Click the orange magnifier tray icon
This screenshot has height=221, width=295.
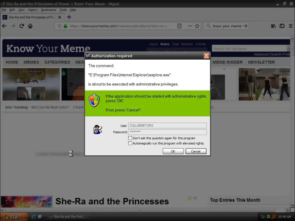tap(274, 217)
